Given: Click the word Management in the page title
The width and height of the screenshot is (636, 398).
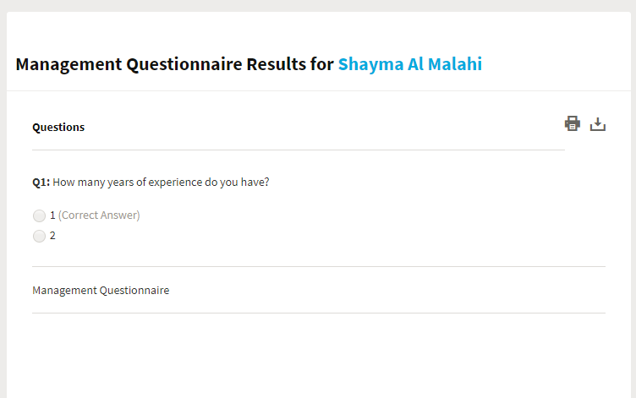Looking at the screenshot, I should tap(69, 65).
